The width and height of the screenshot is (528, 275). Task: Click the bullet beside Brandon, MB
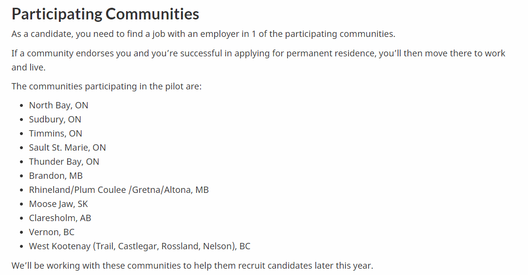(x=21, y=176)
